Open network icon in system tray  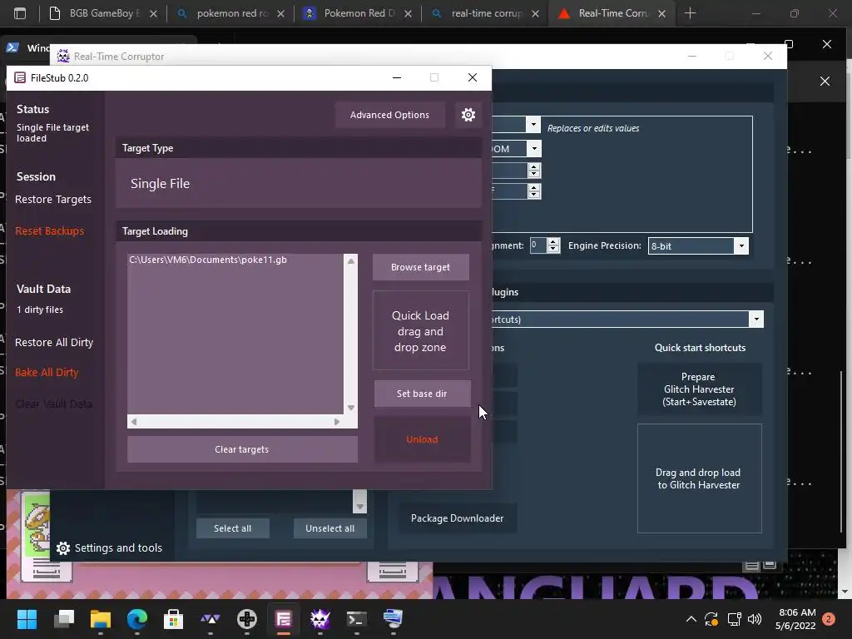point(735,619)
